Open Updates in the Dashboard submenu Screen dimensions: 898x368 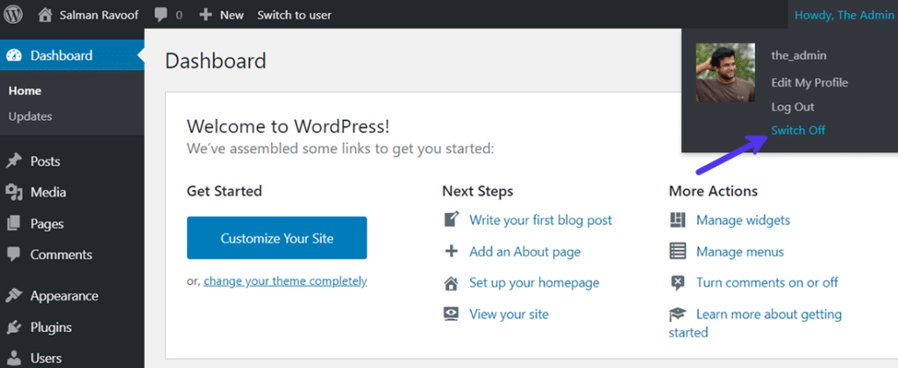[x=31, y=117]
